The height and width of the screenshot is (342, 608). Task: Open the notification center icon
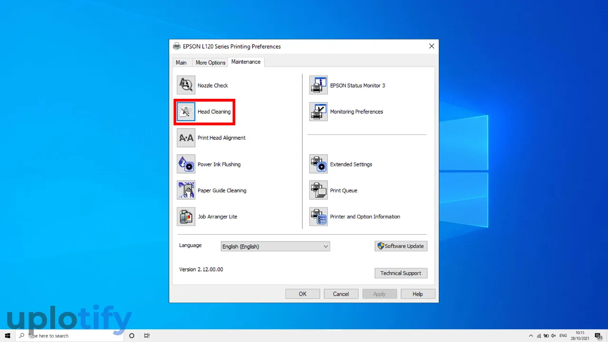coord(598,335)
